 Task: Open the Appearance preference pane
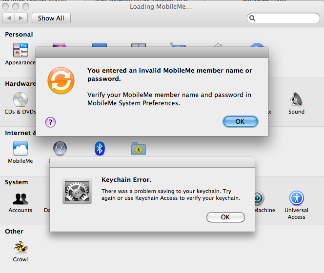point(20,50)
